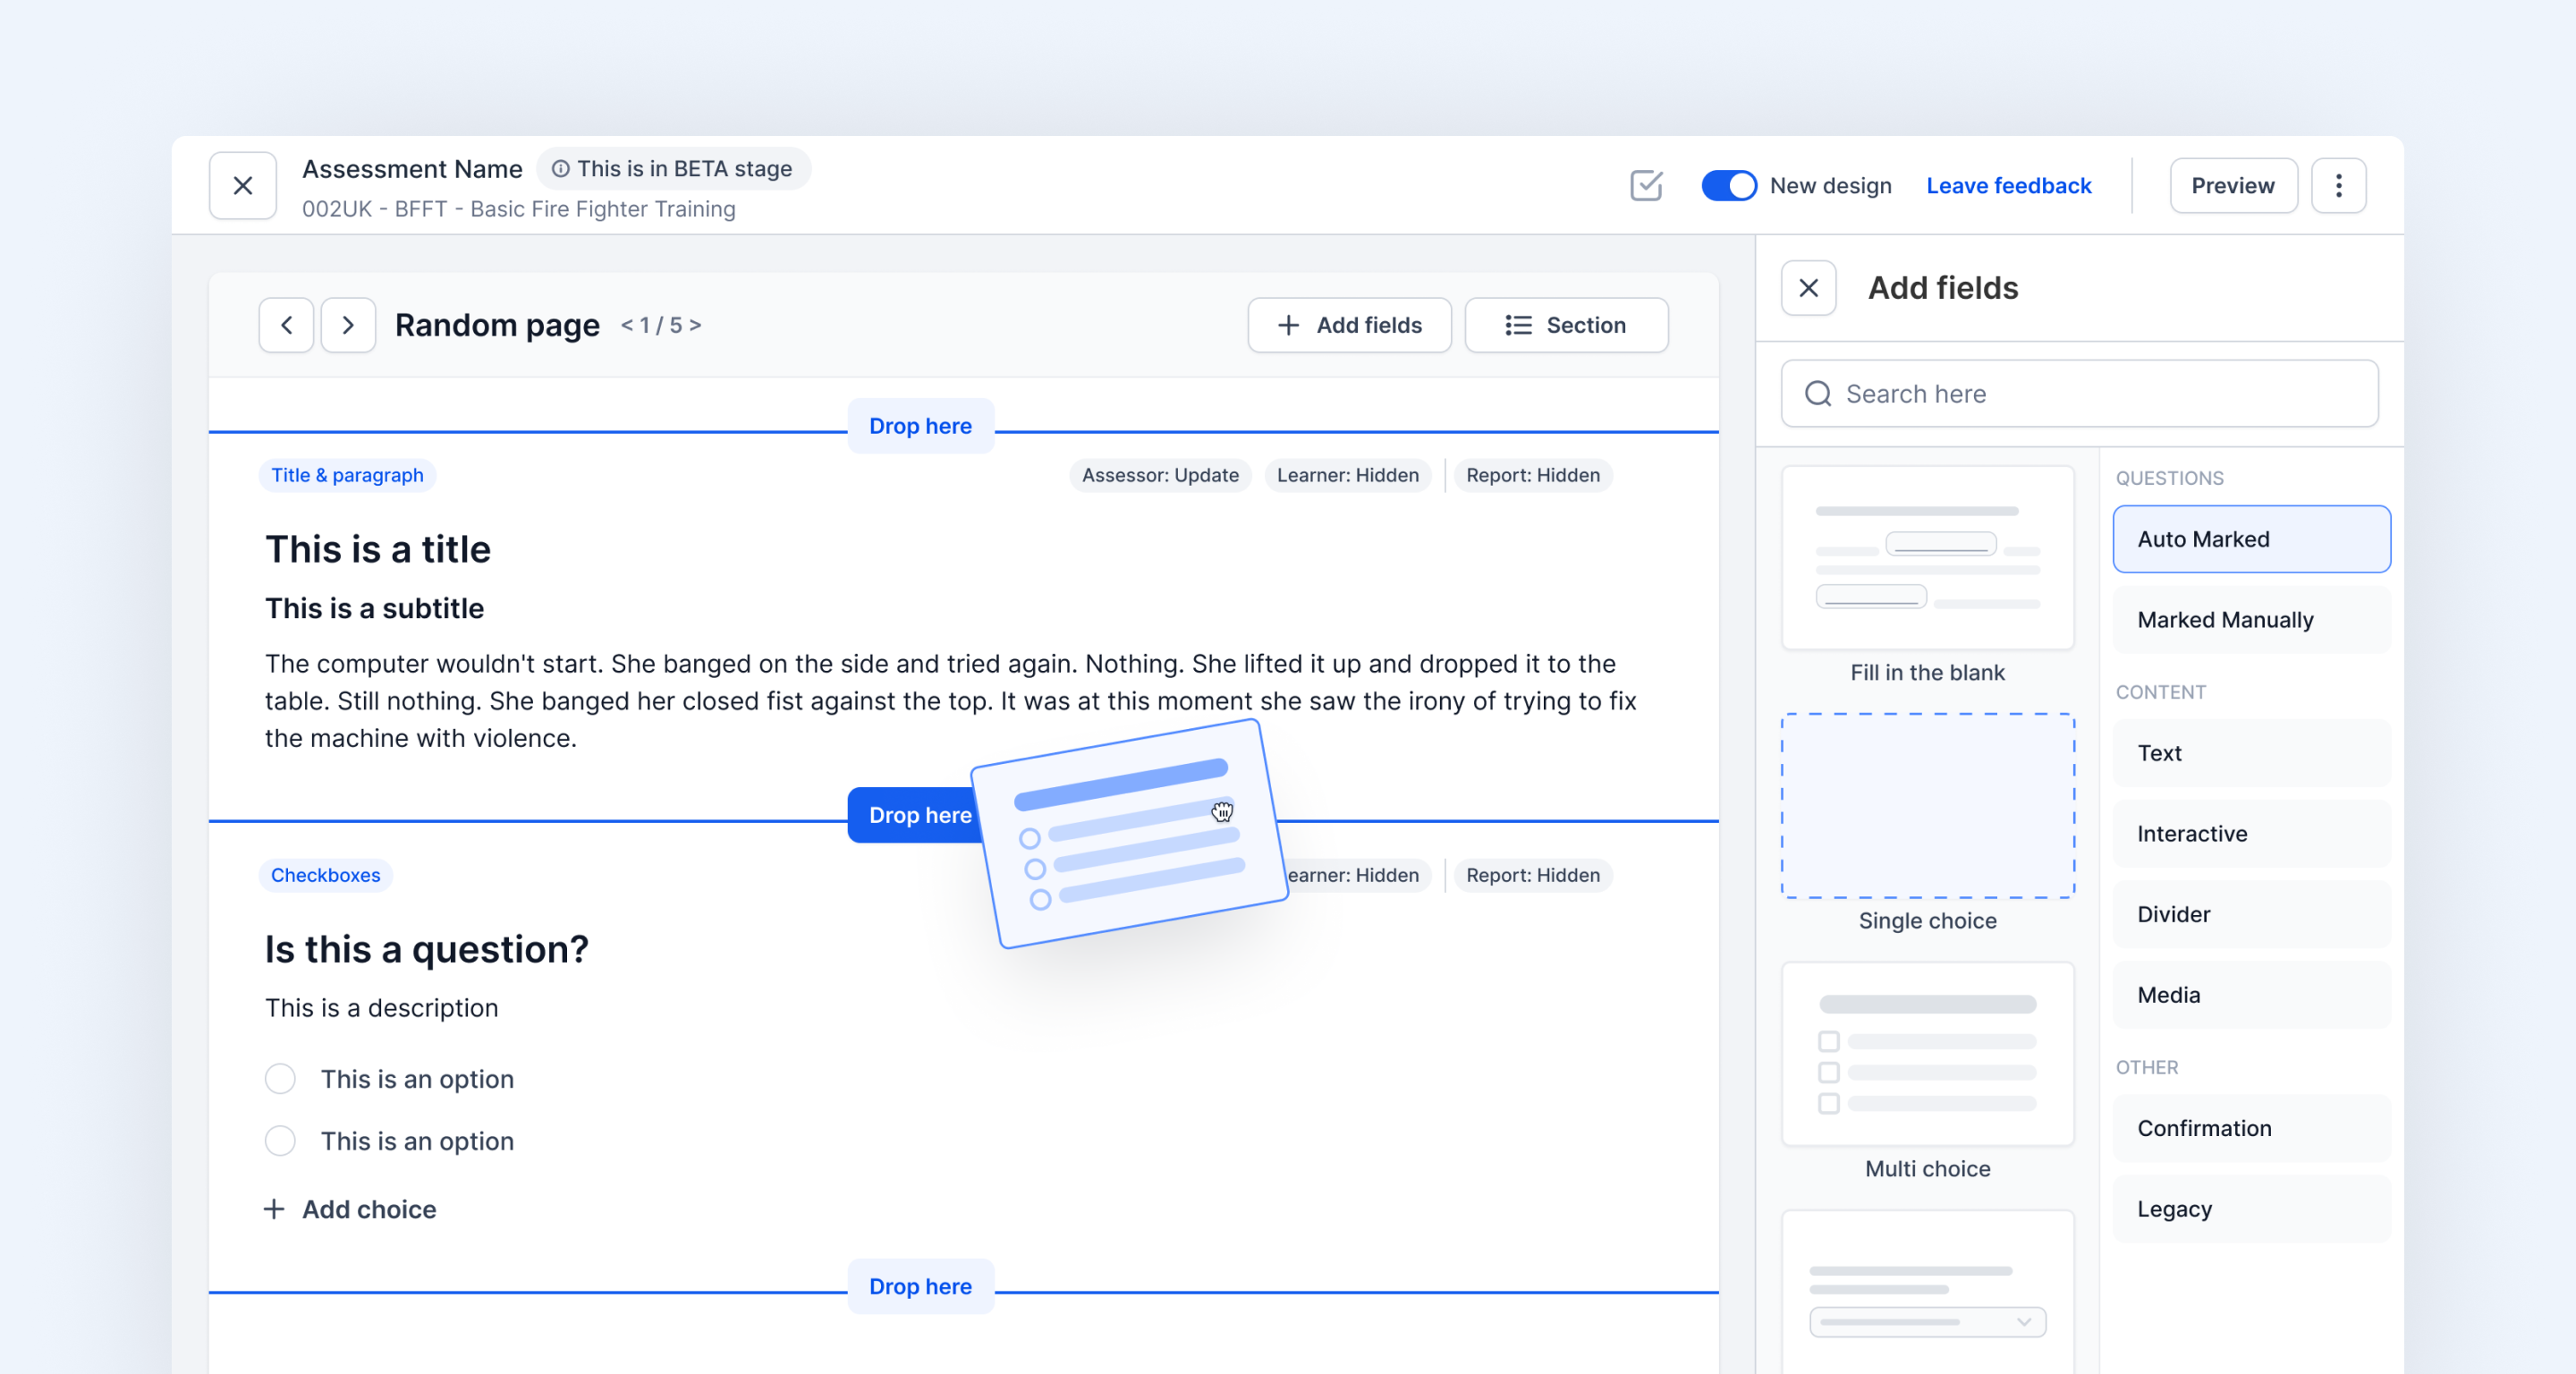The image size is (2576, 1374).
Task: Click the plus icon next to Add choice
Action: [273, 1209]
